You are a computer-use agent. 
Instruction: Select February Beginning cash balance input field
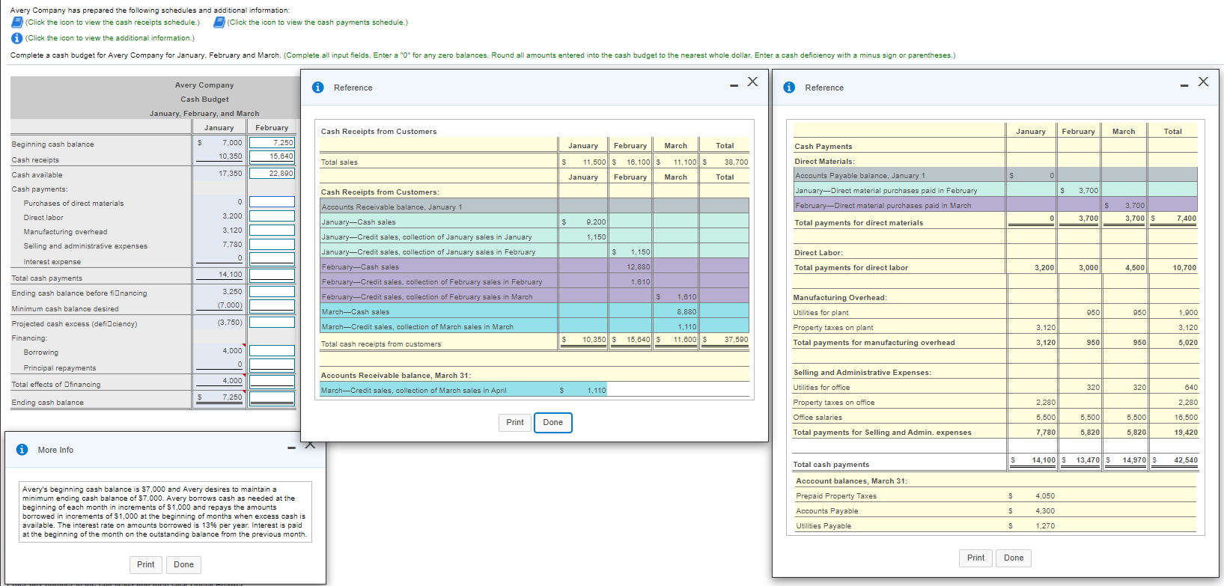click(x=272, y=142)
